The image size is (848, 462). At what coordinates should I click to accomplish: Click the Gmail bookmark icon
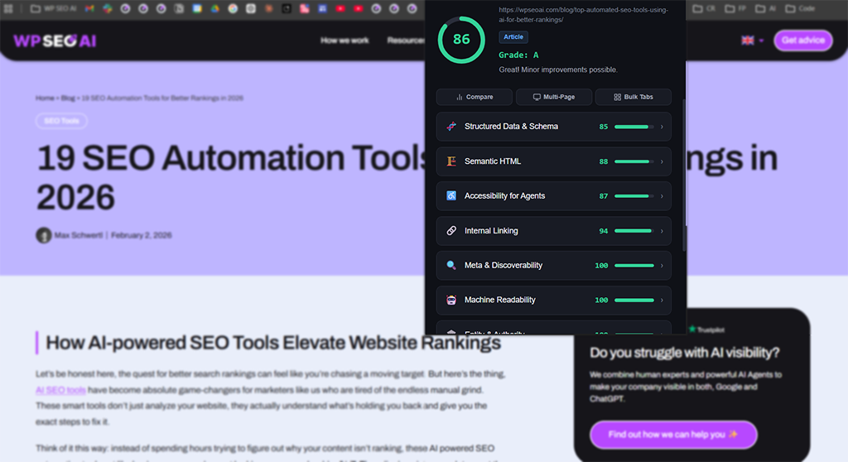(89, 8)
